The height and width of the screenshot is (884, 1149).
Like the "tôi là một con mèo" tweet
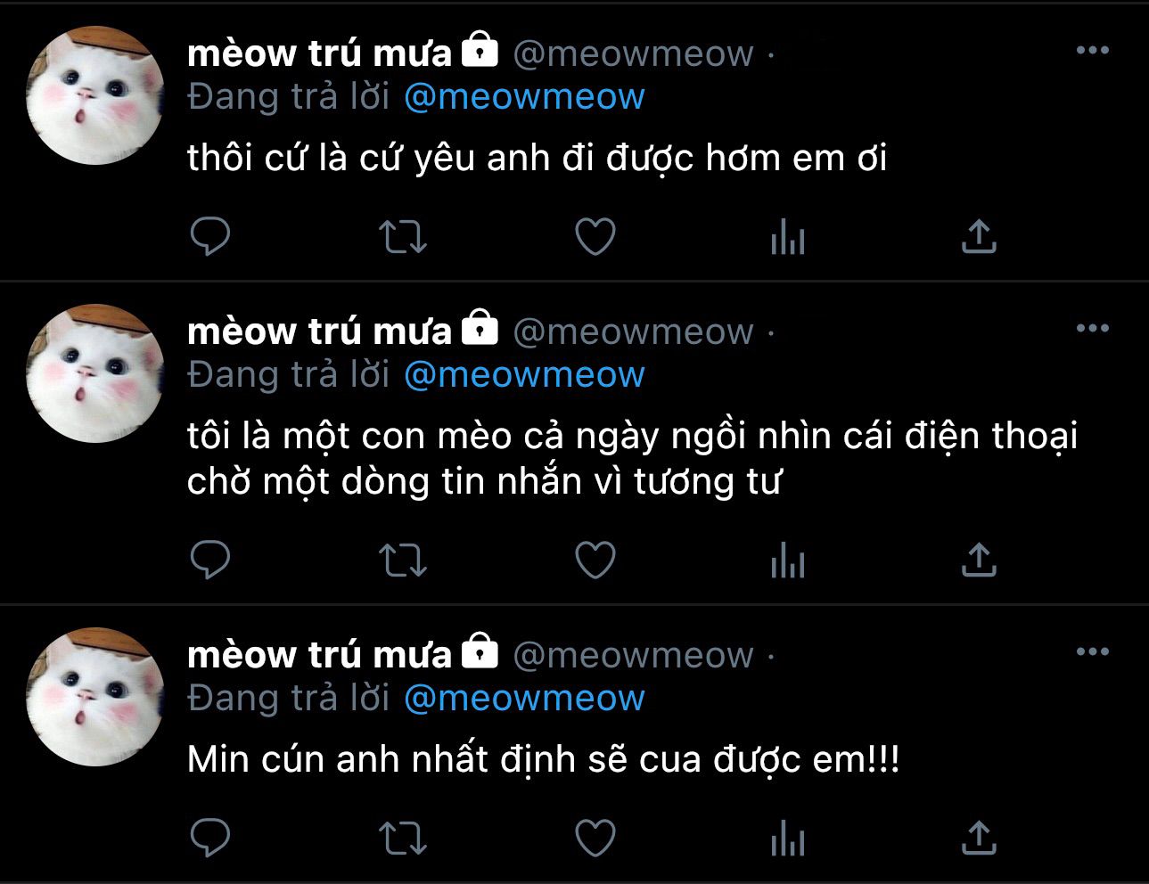tap(595, 561)
